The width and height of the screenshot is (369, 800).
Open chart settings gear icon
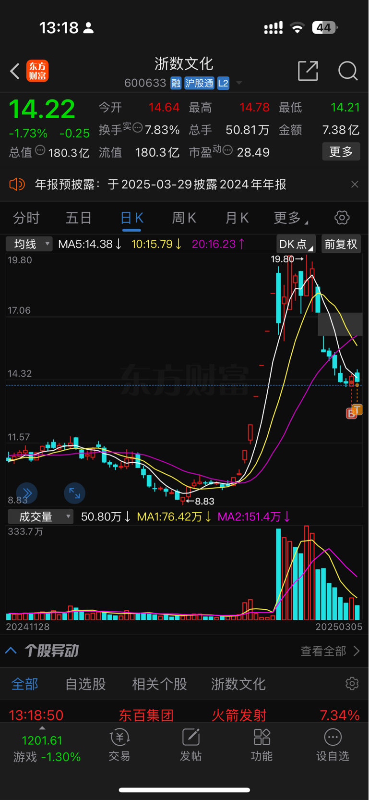[x=342, y=218]
